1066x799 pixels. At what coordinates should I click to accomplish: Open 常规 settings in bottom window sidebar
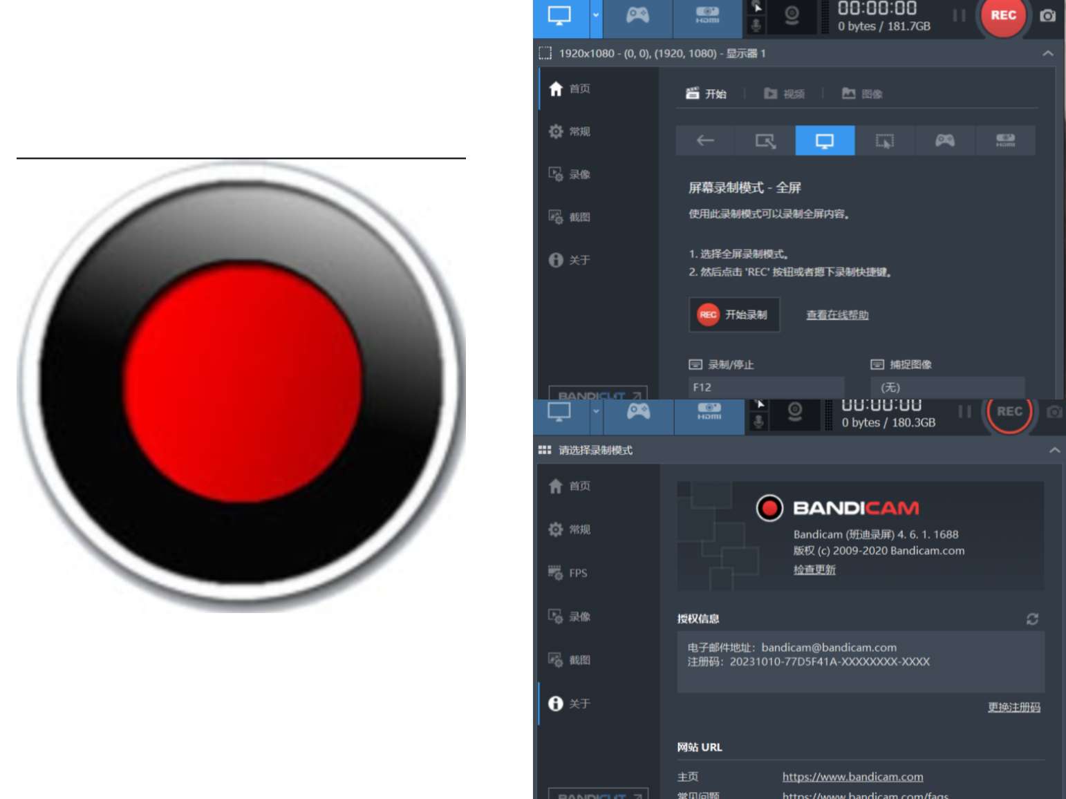coord(570,529)
